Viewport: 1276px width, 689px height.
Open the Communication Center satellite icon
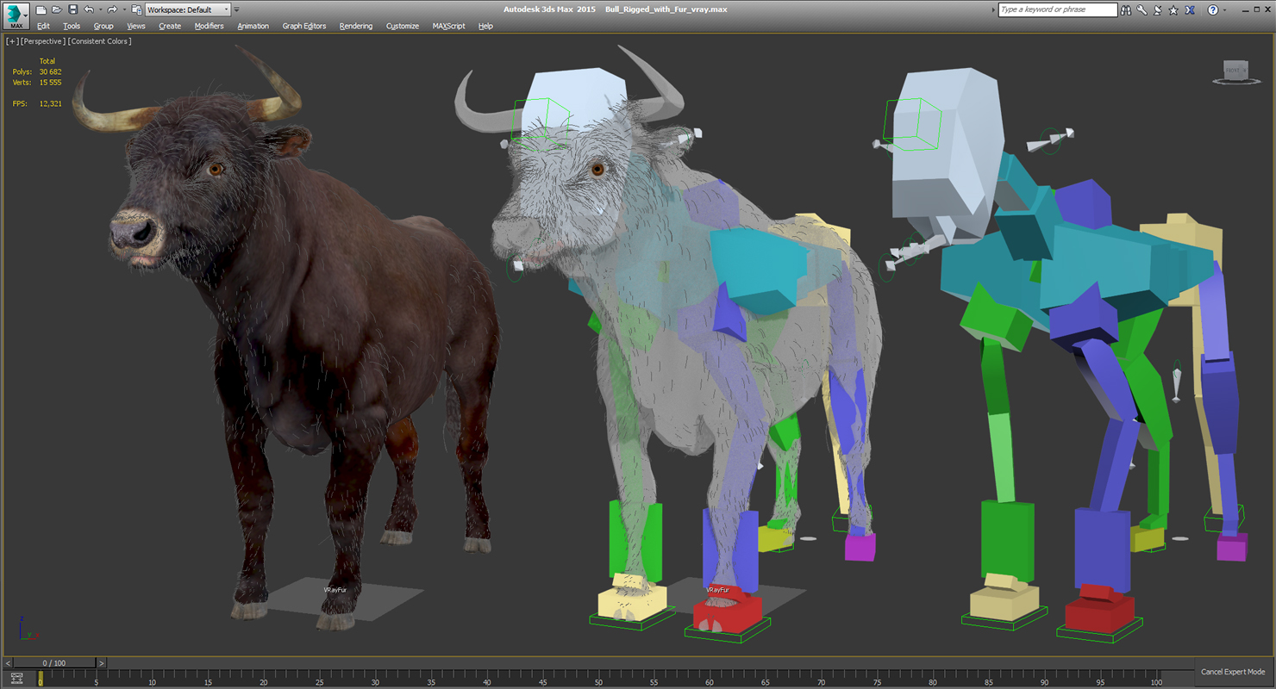point(1157,9)
